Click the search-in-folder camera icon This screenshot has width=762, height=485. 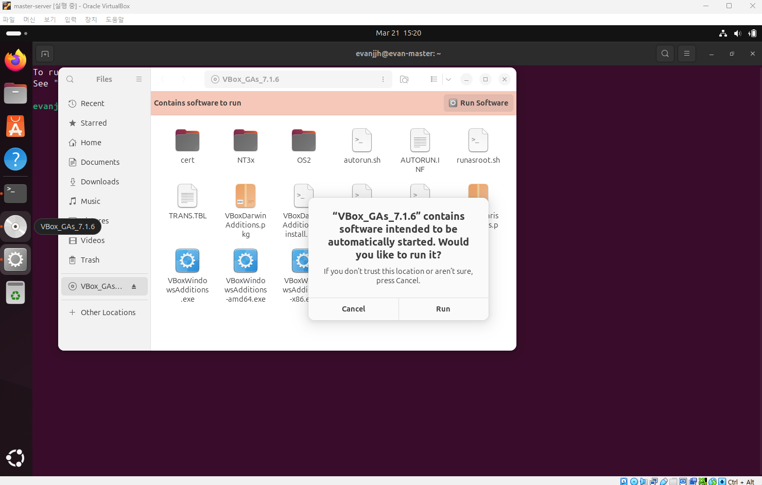pos(404,79)
